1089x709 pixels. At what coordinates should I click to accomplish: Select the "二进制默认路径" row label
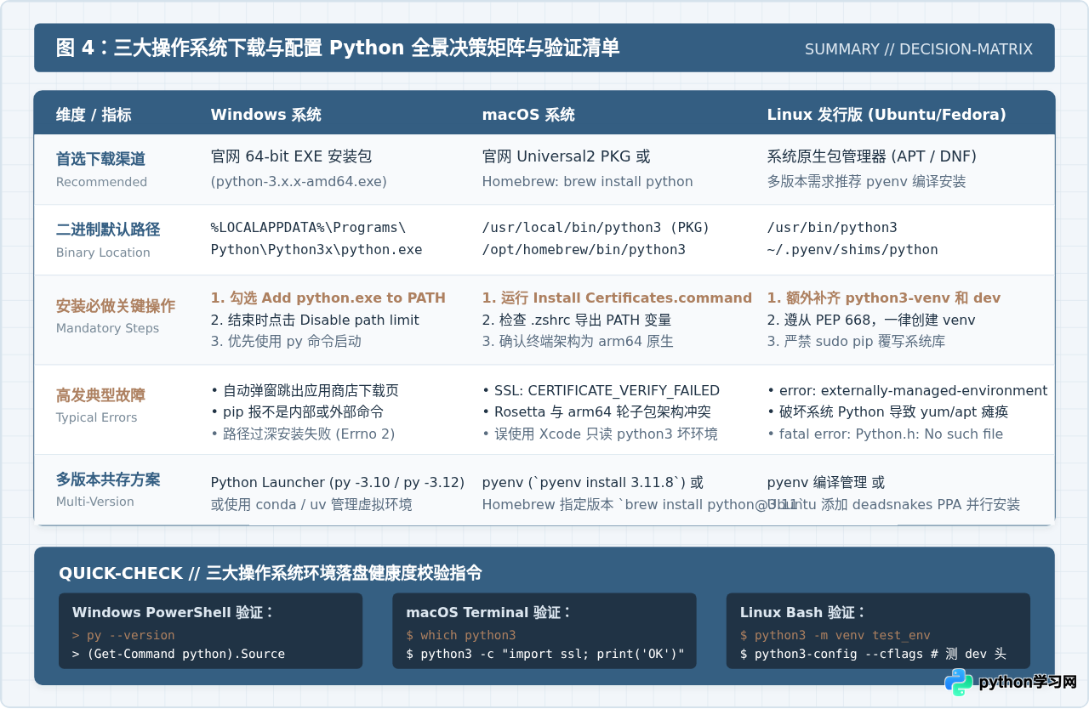click(x=108, y=230)
